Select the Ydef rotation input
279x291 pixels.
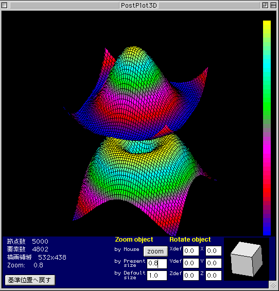[191, 263]
